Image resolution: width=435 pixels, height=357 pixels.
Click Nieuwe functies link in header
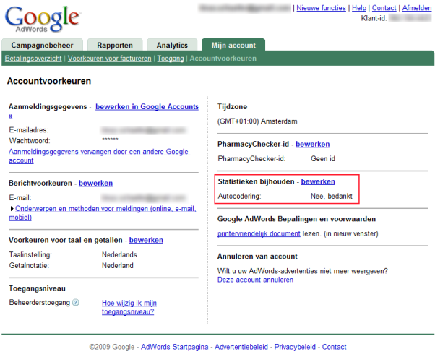(321, 8)
